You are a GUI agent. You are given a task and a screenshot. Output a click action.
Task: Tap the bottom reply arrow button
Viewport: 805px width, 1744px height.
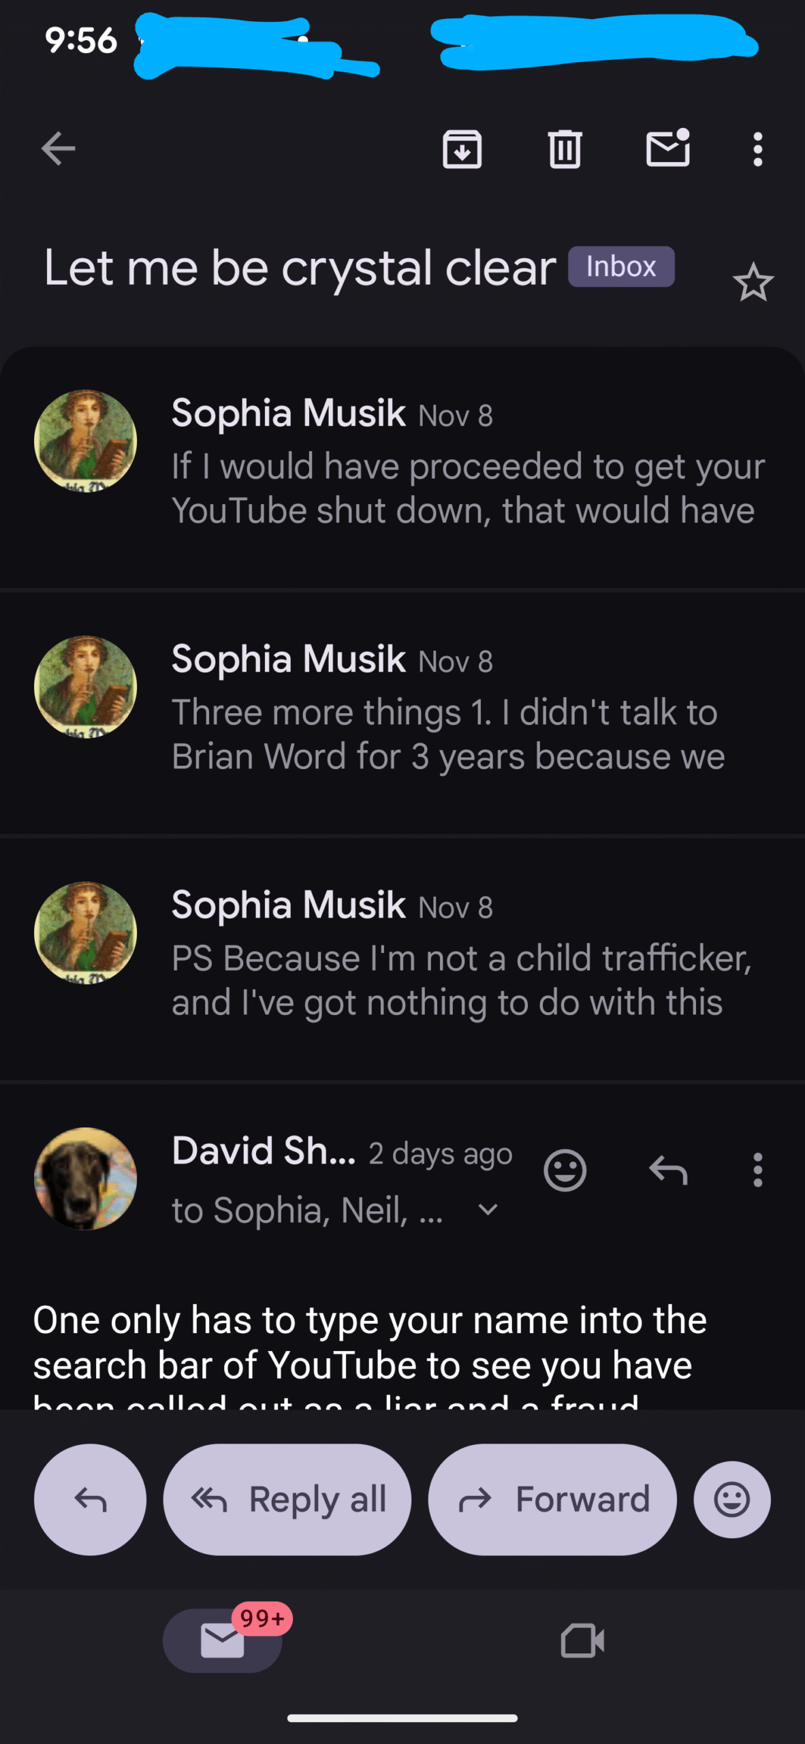tap(90, 1499)
